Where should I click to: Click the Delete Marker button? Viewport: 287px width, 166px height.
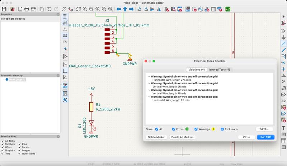(156, 137)
